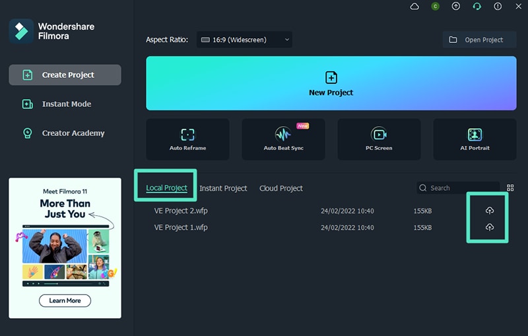Image resolution: width=528 pixels, height=336 pixels.
Task: Click the 155KB size of VE Project 1.wfp
Action: coord(422,228)
